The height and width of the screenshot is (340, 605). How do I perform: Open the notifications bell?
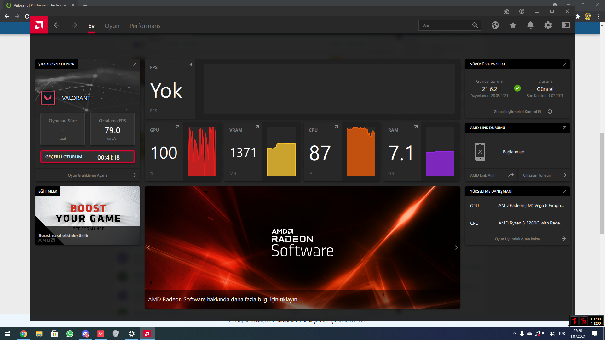(x=530, y=25)
